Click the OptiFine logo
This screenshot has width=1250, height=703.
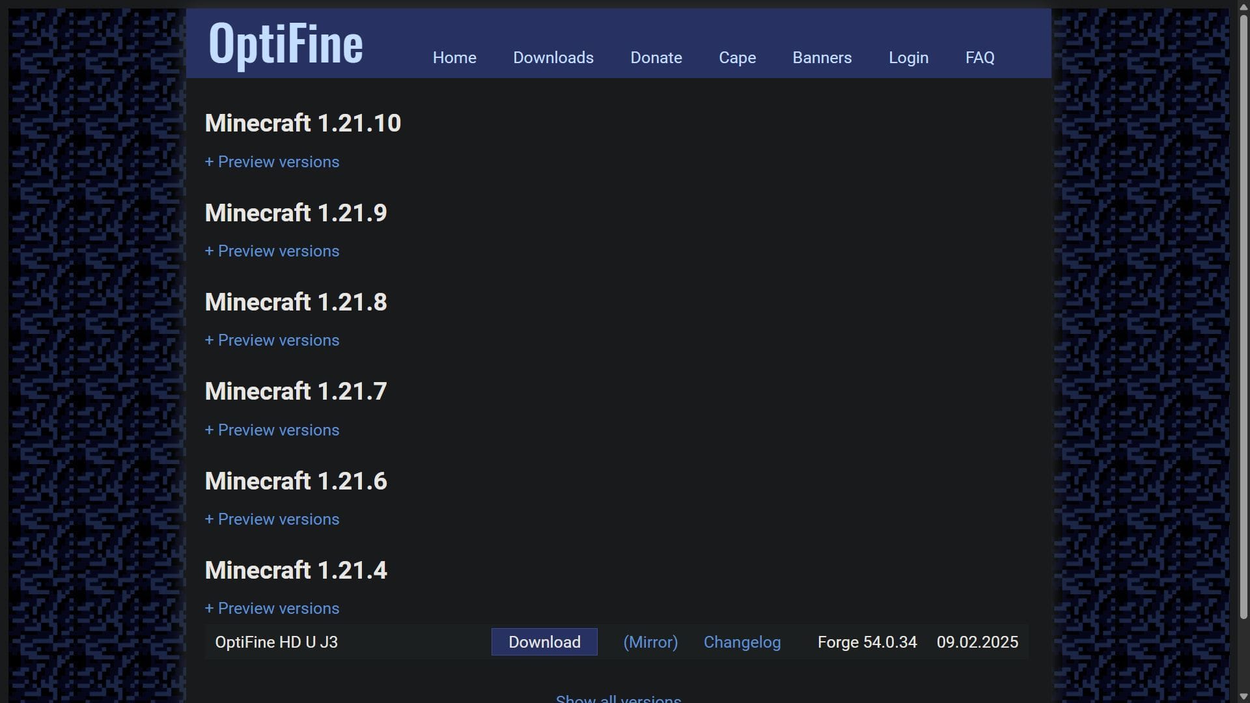pos(285,44)
